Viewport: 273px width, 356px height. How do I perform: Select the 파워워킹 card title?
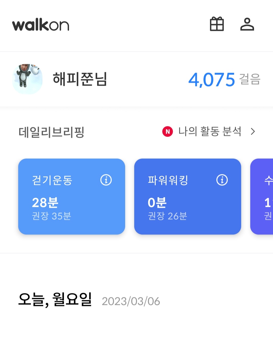click(x=168, y=180)
